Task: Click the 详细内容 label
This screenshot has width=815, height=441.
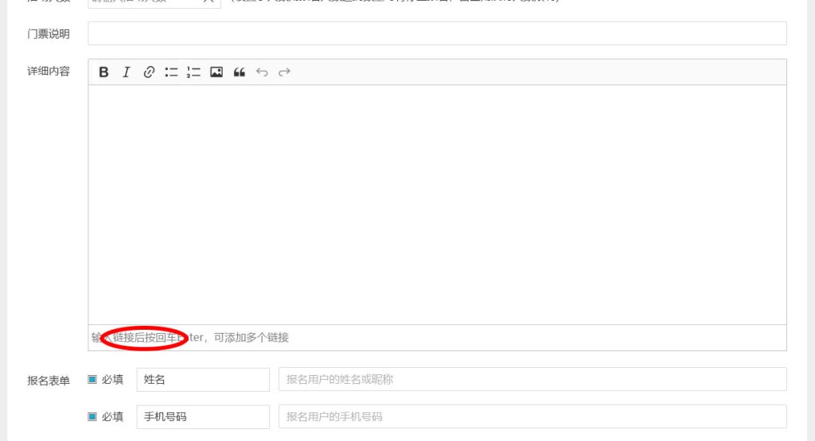Action: [x=49, y=71]
